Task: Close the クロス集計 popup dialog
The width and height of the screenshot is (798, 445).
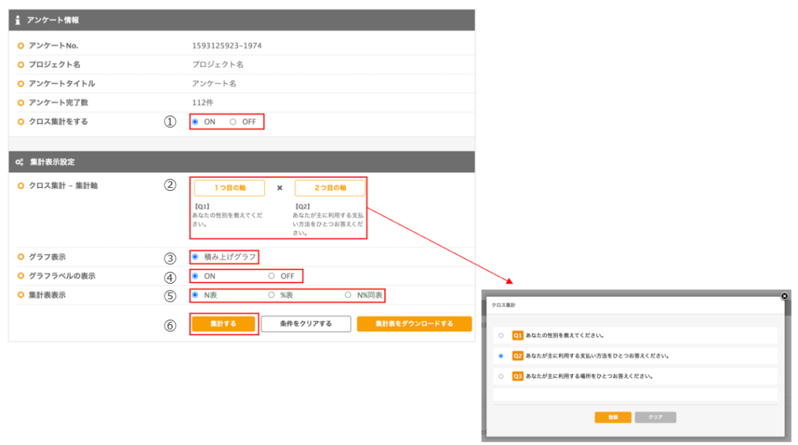Action: click(x=784, y=296)
